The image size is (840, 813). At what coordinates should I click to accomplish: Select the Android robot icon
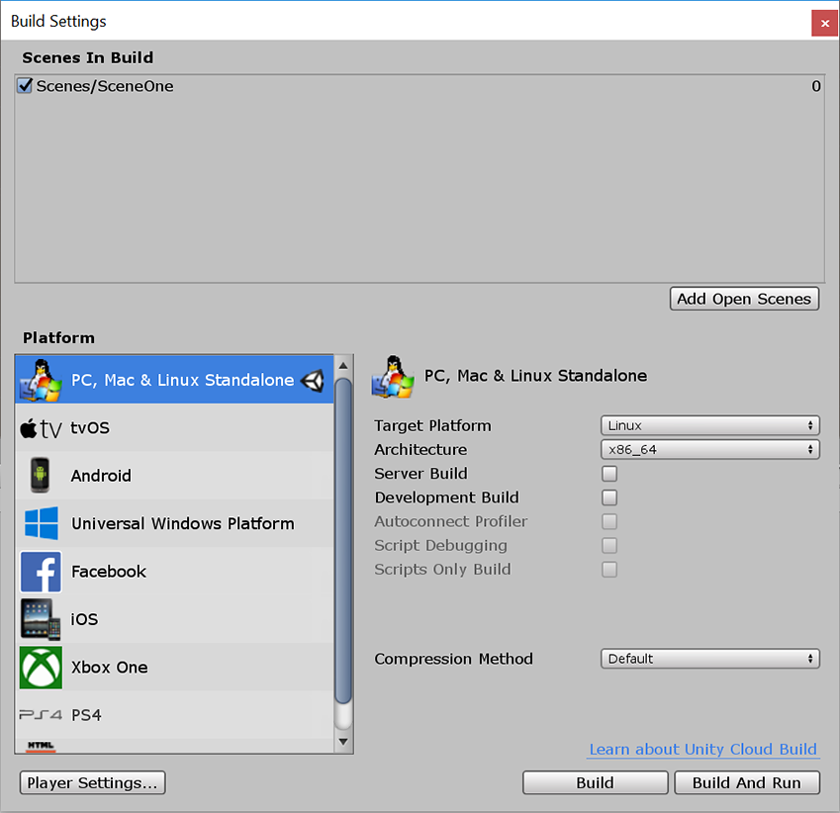[x=40, y=476]
